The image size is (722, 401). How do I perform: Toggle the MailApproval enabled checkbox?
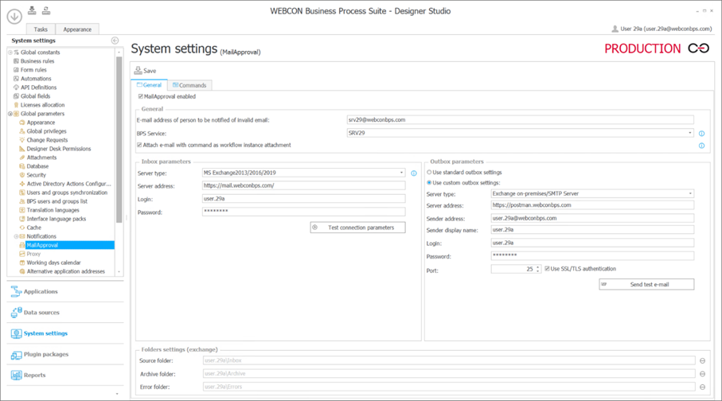tap(141, 96)
